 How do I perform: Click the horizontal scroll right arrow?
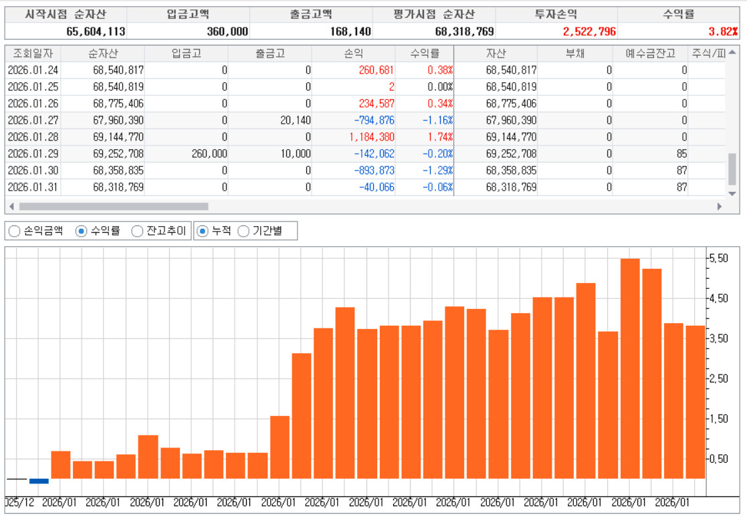[720, 207]
